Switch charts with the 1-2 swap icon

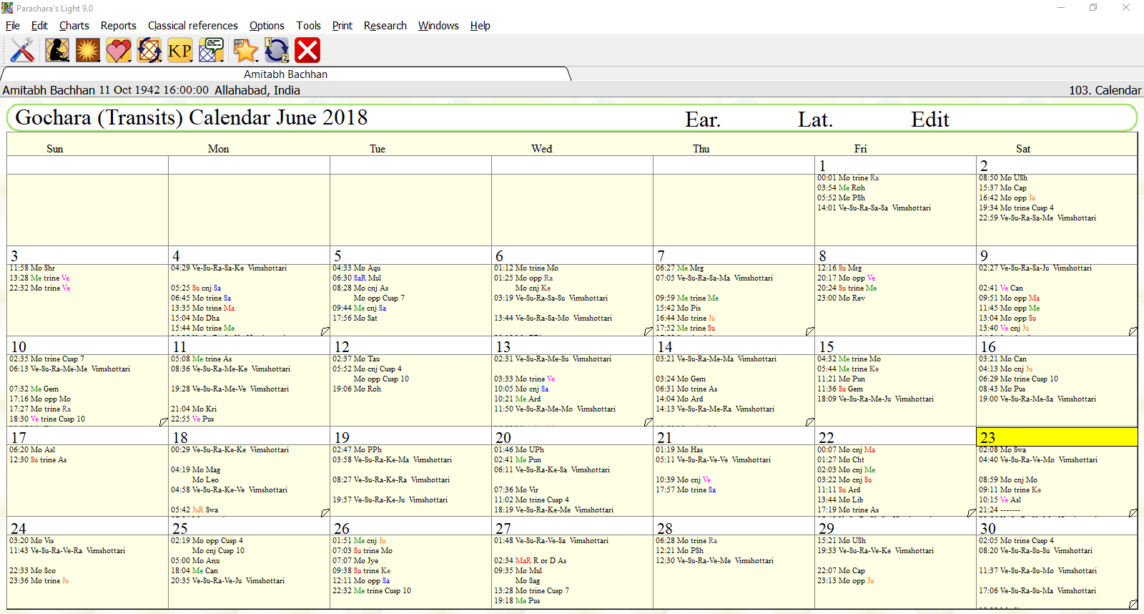277,50
